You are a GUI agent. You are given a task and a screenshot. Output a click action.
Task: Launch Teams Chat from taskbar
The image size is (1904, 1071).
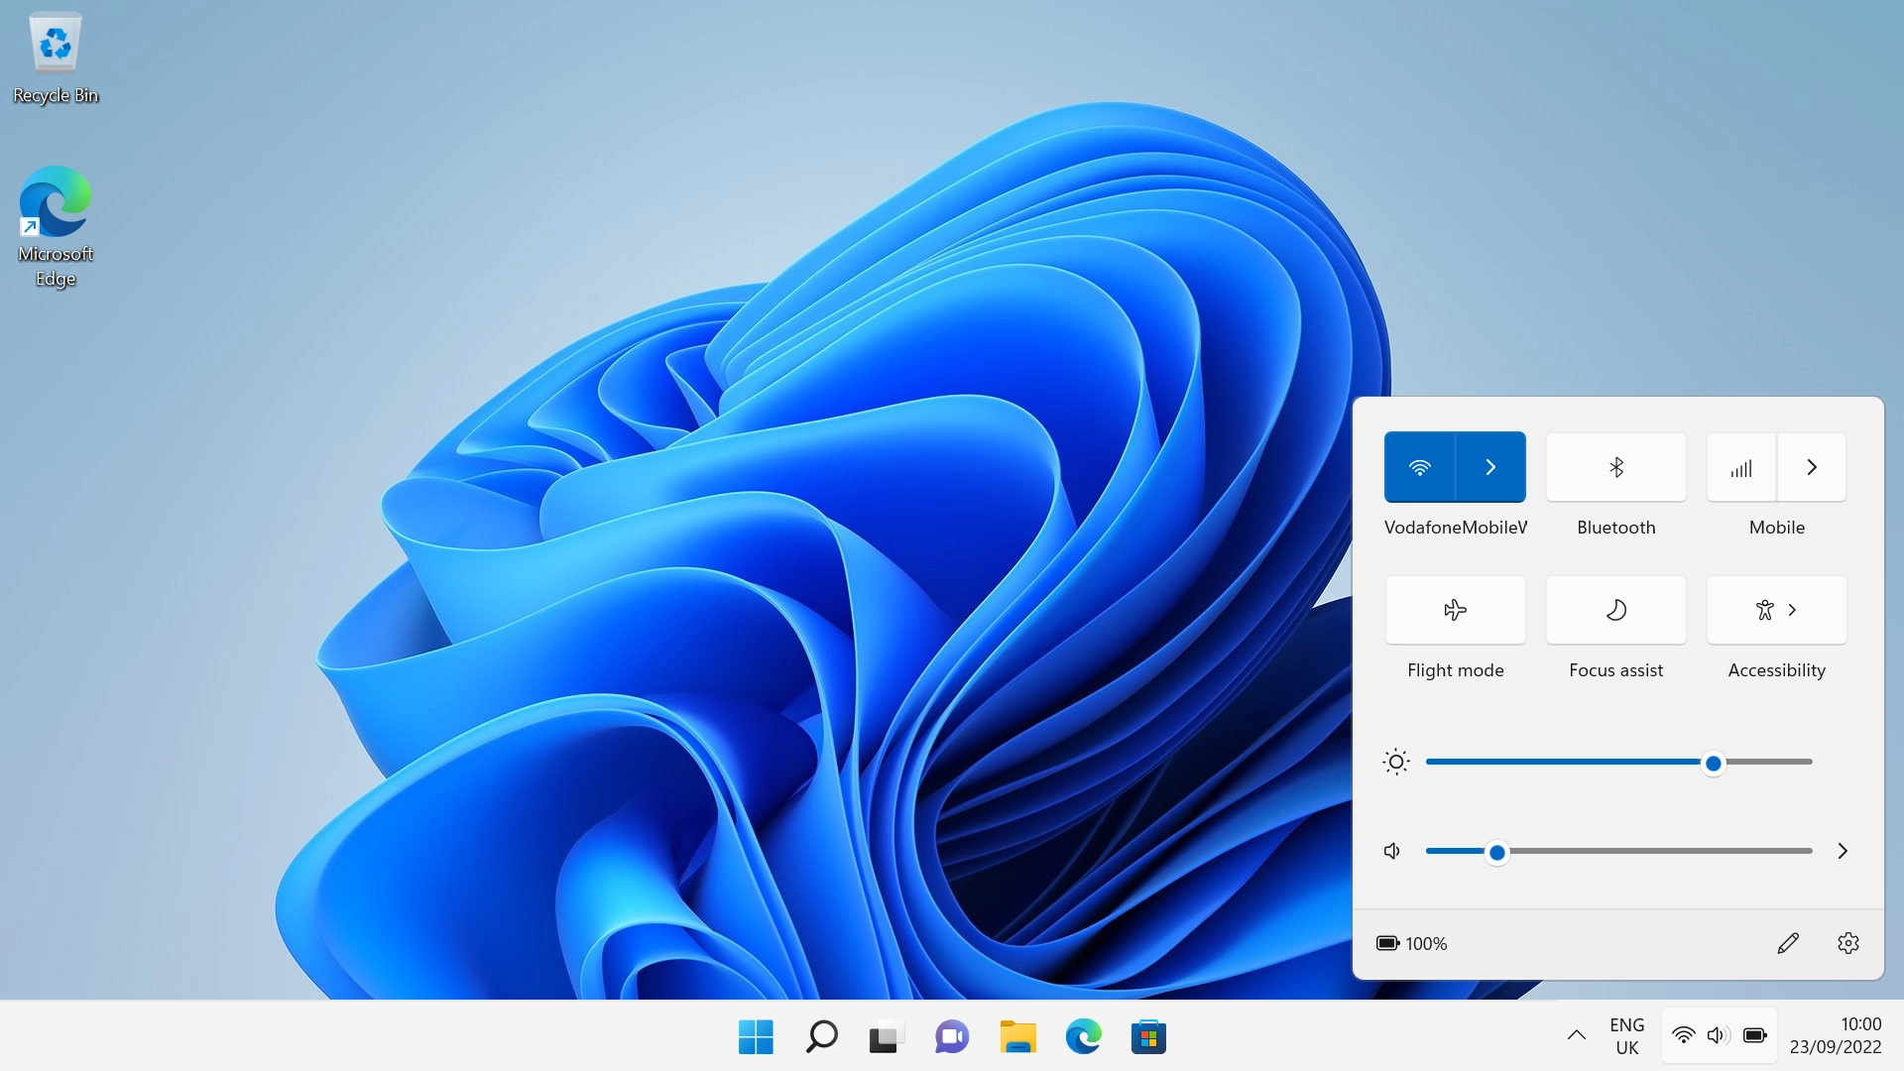[952, 1037]
